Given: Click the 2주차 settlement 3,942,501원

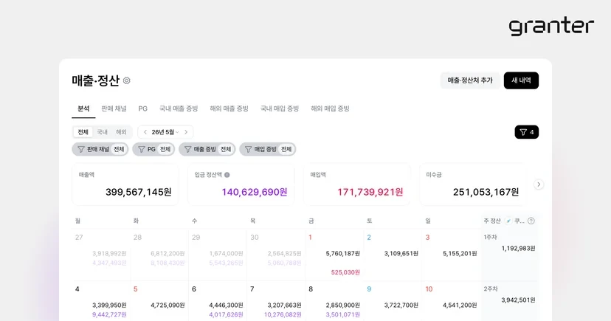Looking at the screenshot, I should pyautogui.click(x=518, y=300).
